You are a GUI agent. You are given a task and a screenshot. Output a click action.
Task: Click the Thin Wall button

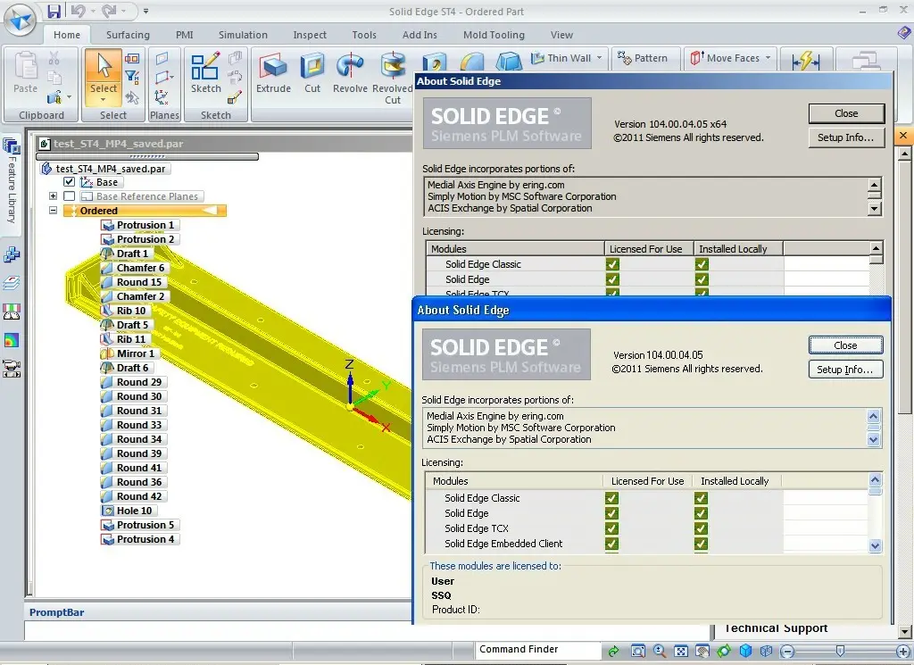[562, 58]
